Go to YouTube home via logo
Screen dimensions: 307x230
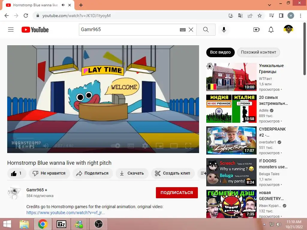coord(35,30)
